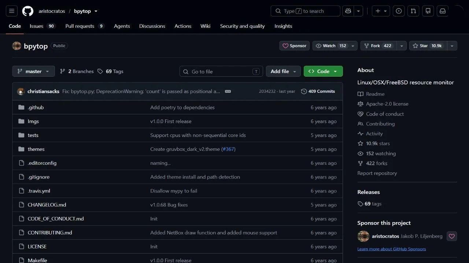This screenshot has width=469, height=263.
Task: Open the repositories icon in the header
Action: (x=428, y=11)
